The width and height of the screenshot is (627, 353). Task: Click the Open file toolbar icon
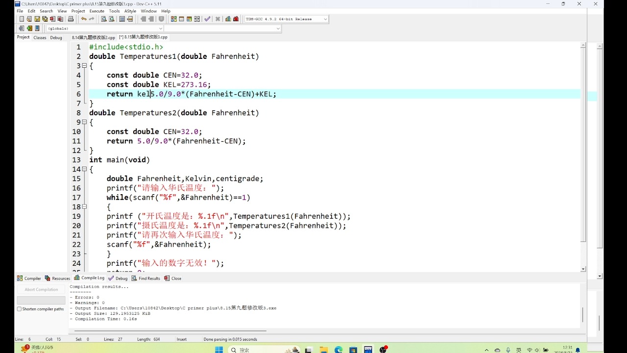point(29,19)
